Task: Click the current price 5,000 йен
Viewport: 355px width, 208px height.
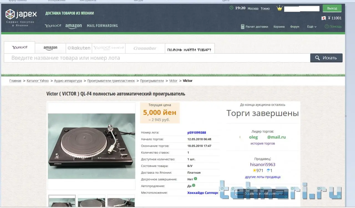Action: (x=160, y=112)
